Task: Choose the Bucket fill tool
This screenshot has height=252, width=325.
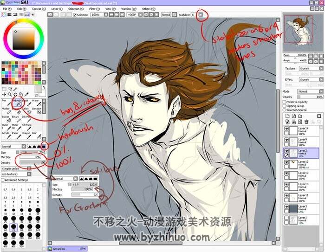Action: [x=6, y=119]
